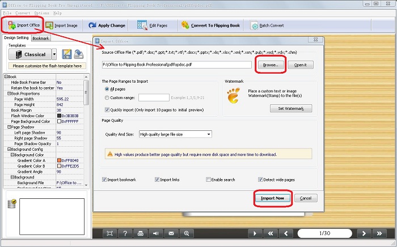Open the Convert menu

click(23, 13)
